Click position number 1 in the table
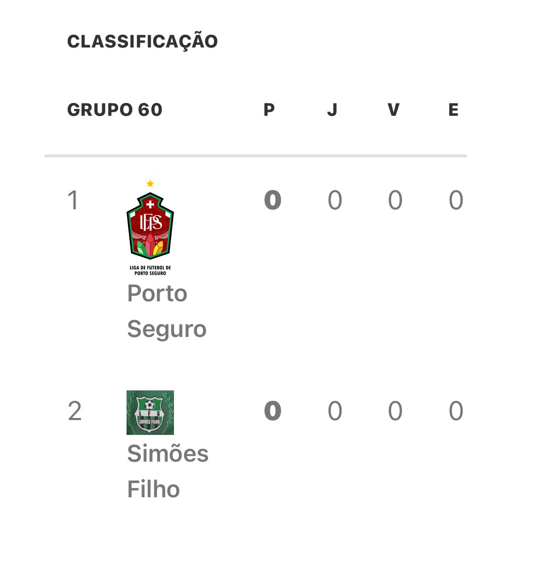Screen dimensions: 556x570 pyautogui.click(x=73, y=200)
